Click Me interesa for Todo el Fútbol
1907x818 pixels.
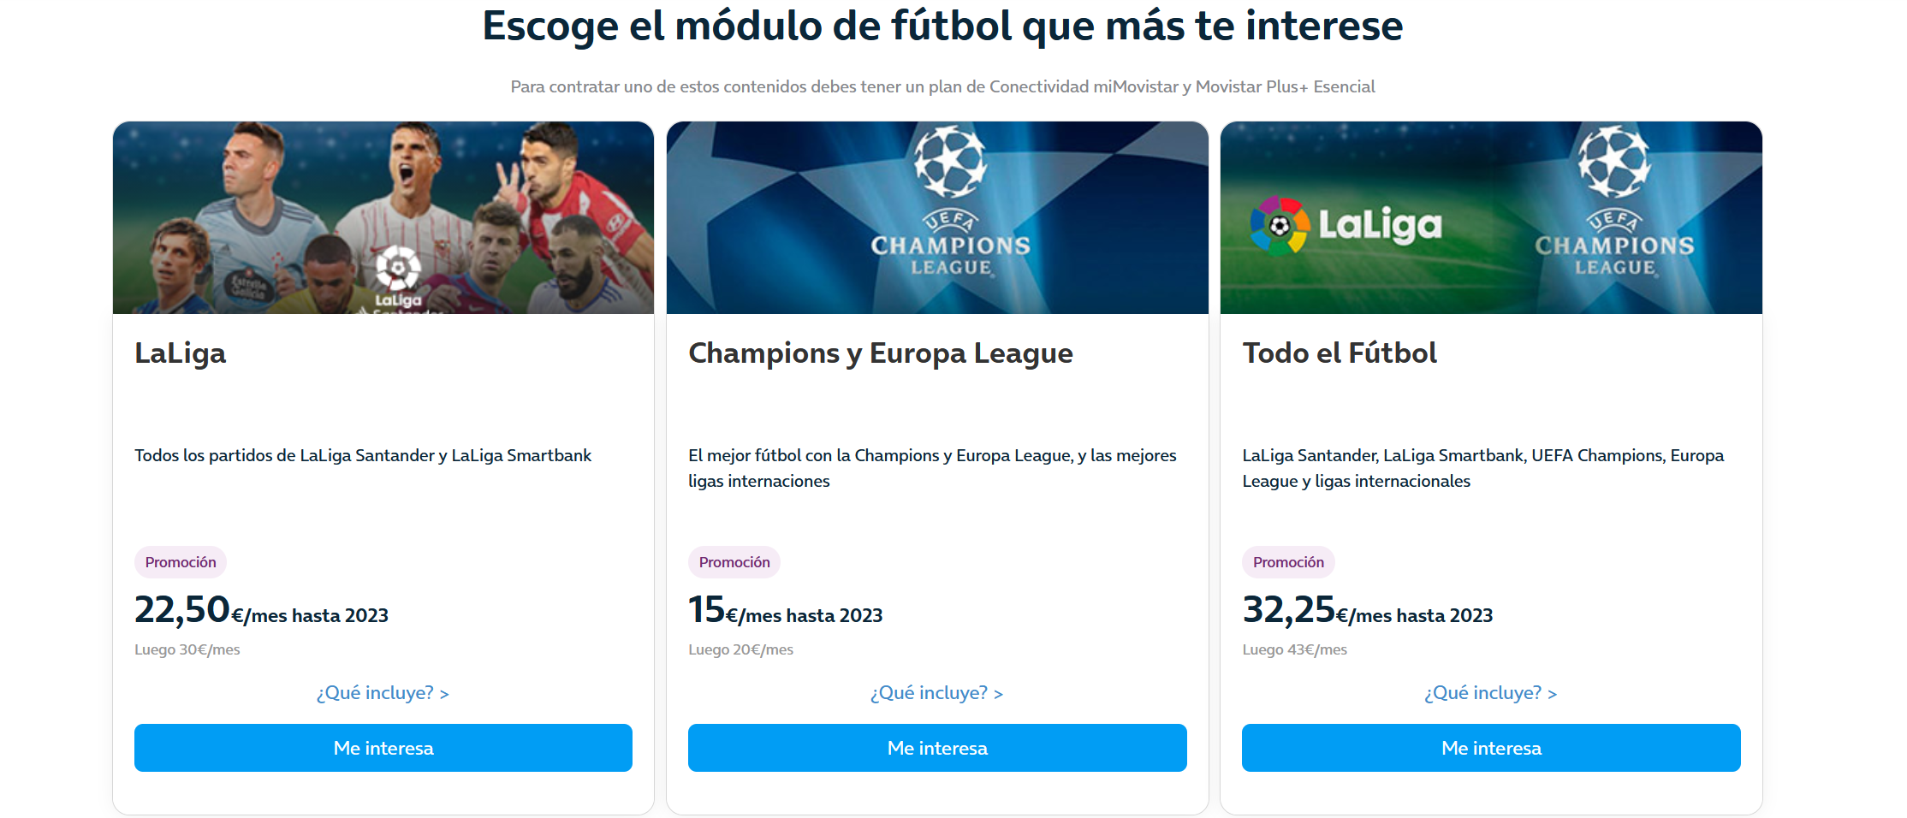click(1491, 748)
